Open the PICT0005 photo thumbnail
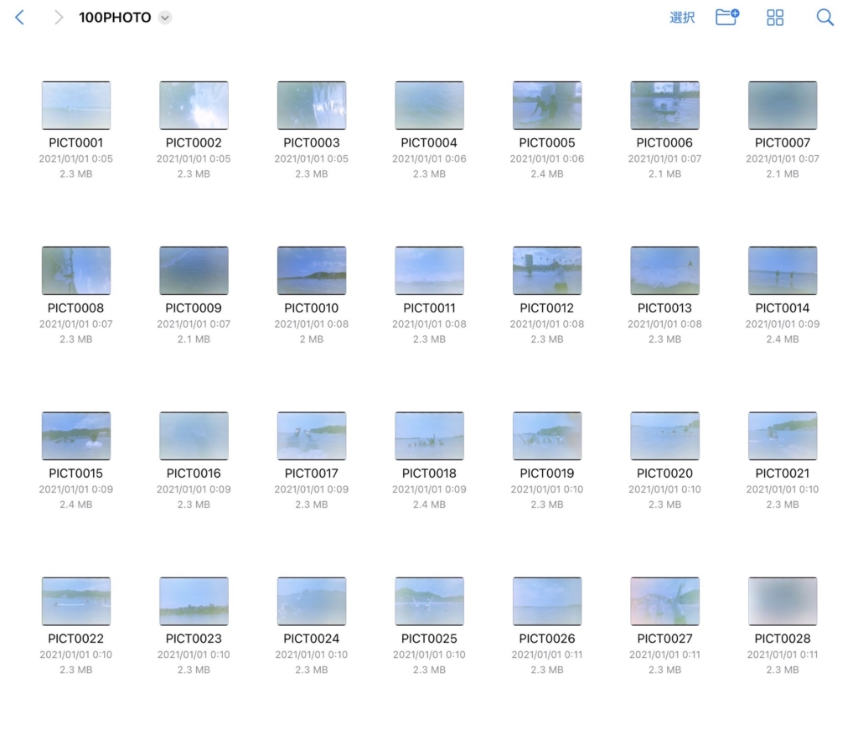Screen dimensions: 858x740 point(547,105)
